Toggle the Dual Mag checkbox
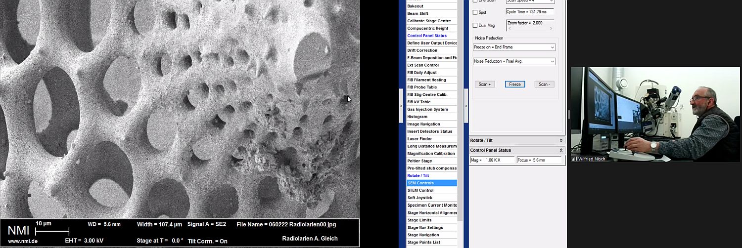This screenshot has width=742, height=248. pos(475,26)
